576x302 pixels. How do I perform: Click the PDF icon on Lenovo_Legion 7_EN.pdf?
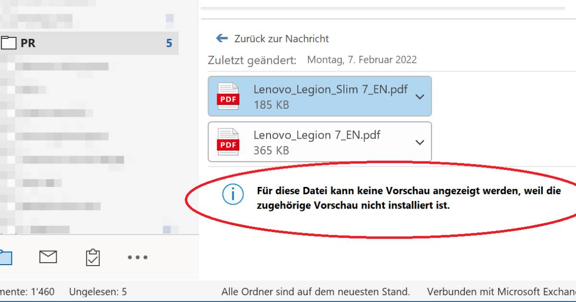click(x=228, y=141)
